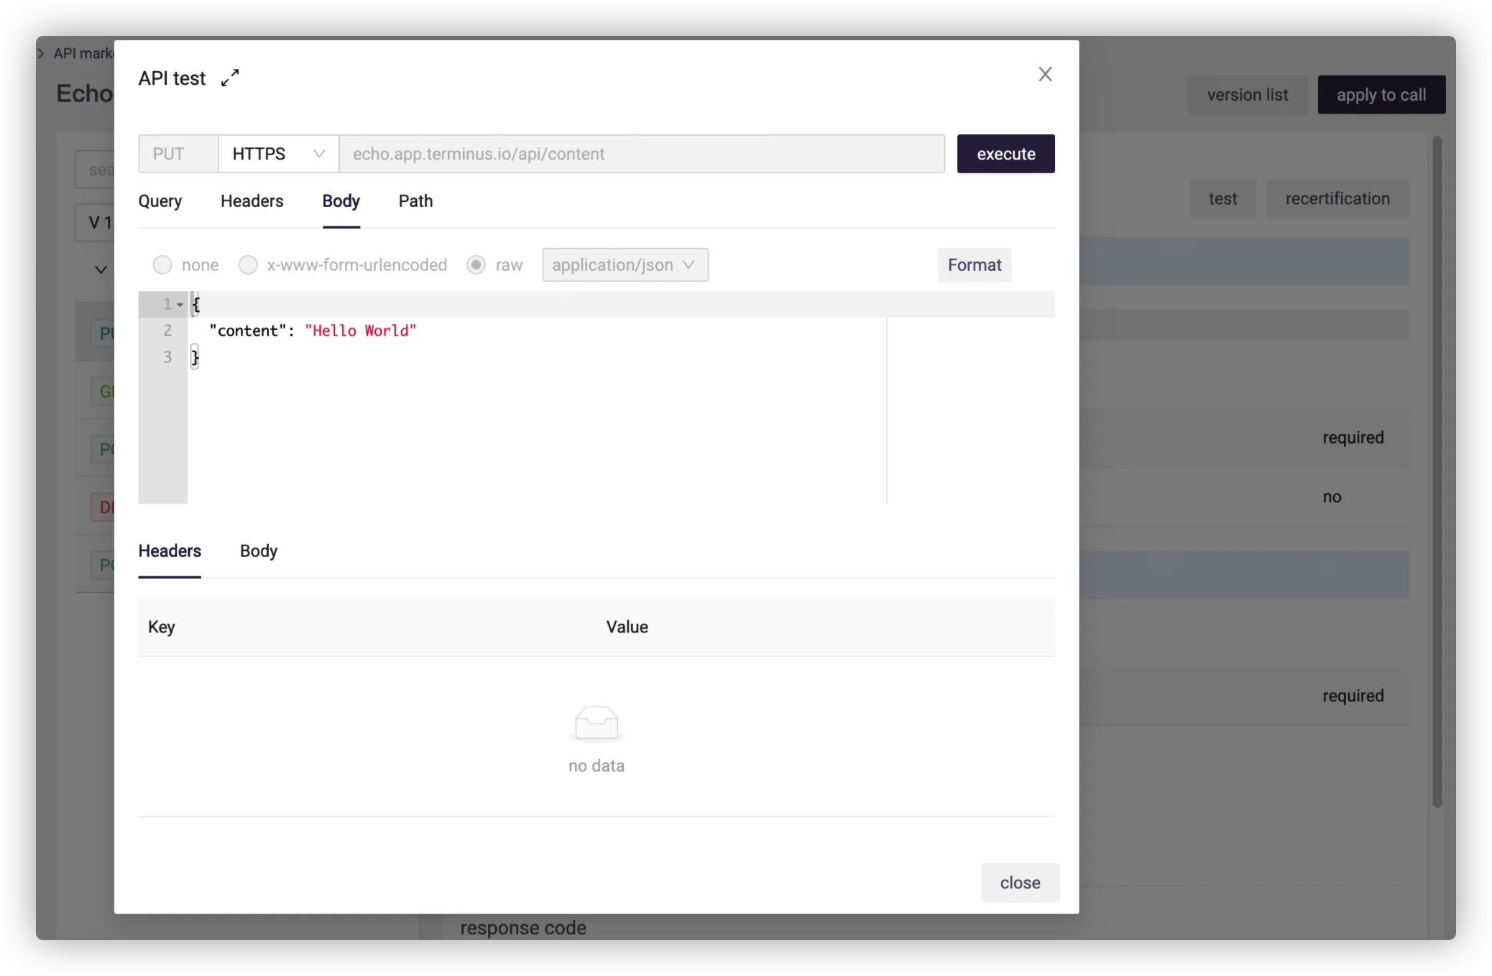Close the API test dialog with X icon

[x=1045, y=74]
